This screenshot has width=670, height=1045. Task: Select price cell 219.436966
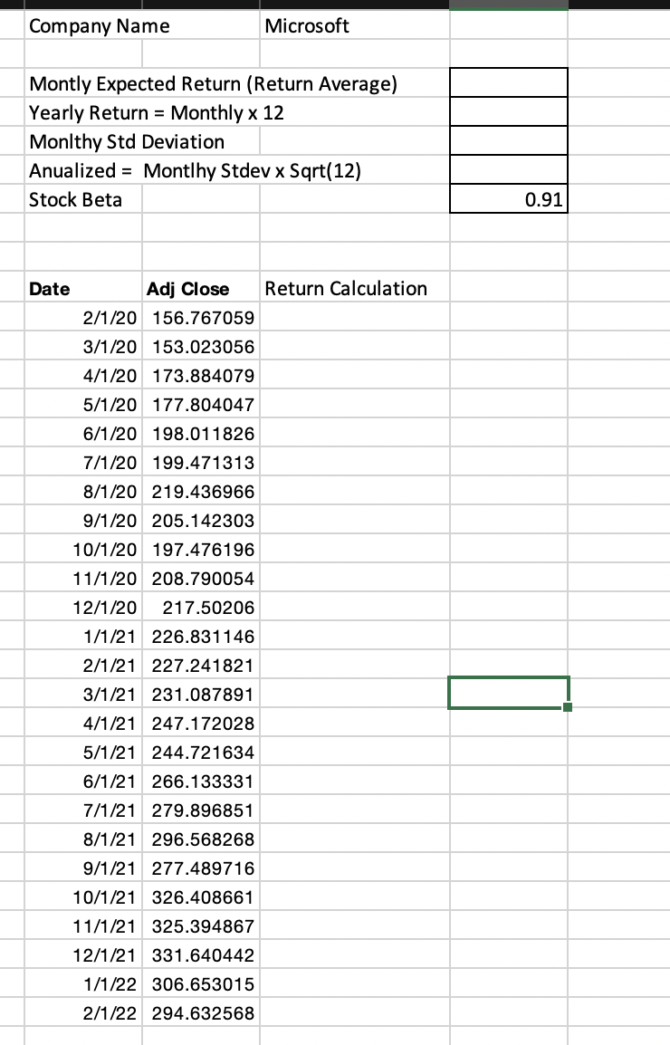201,491
